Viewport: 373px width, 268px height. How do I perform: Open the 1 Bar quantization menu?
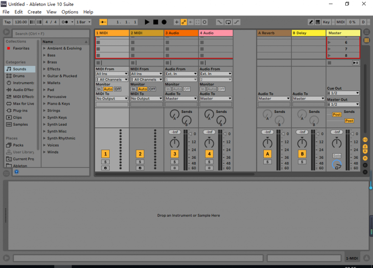pyautogui.click(x=83, y=22)
